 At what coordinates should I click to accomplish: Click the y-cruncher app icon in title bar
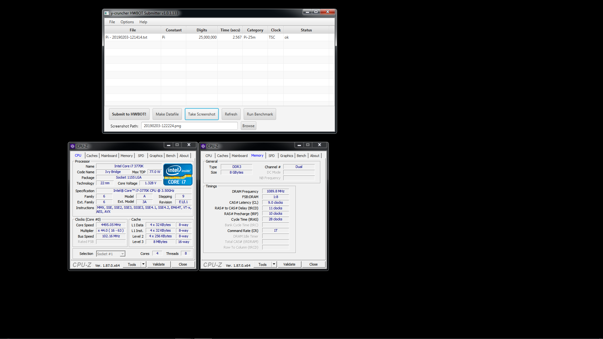click(107, 13)
